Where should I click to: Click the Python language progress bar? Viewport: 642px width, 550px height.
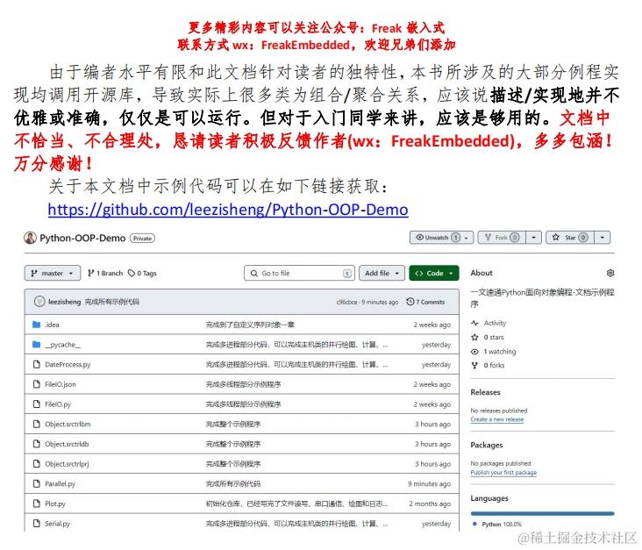point(543,513)
